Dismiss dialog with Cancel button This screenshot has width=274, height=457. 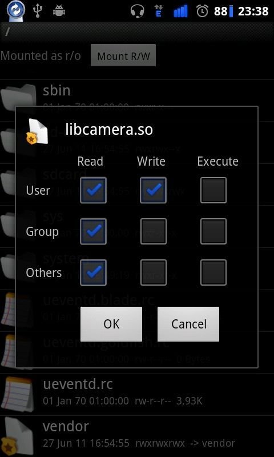(188, 324)
